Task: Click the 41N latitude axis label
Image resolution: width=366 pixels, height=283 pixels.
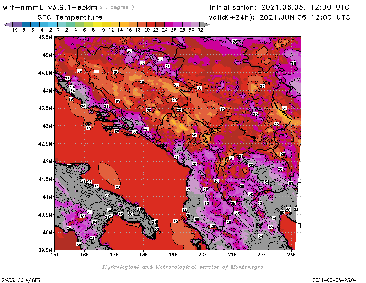Action: pyautogui.click(x=47, y=197)
